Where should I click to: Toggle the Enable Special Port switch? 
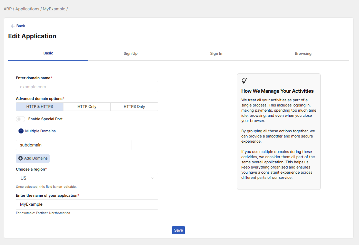tap(20, 119)
